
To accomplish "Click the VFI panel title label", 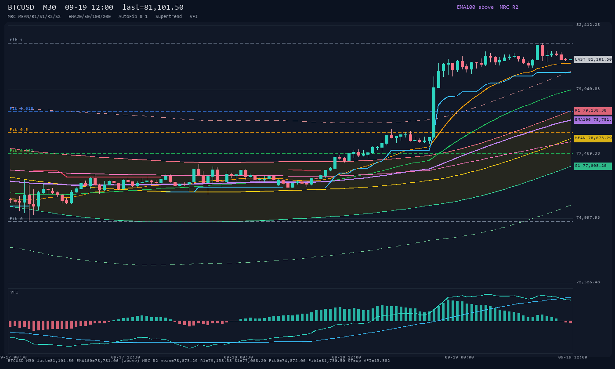I will pyautogui.click(x=14, y=292).
